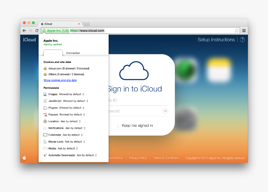Image resolution: width=268 pixels, height=192 pixels.
Task: Click Apple Inc. [US] certificate label
Action: pos(58,31)
